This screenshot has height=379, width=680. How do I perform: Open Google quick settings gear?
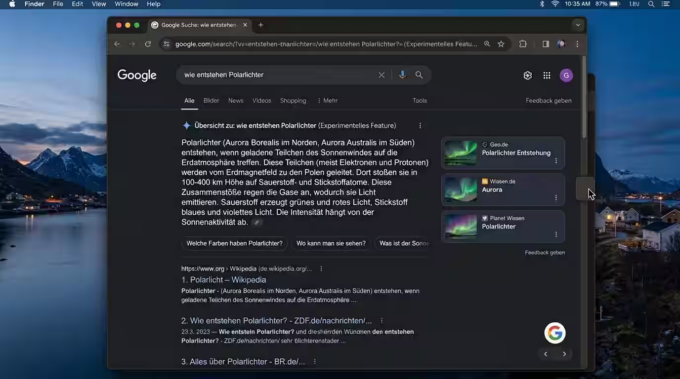(x=527, y=75)
